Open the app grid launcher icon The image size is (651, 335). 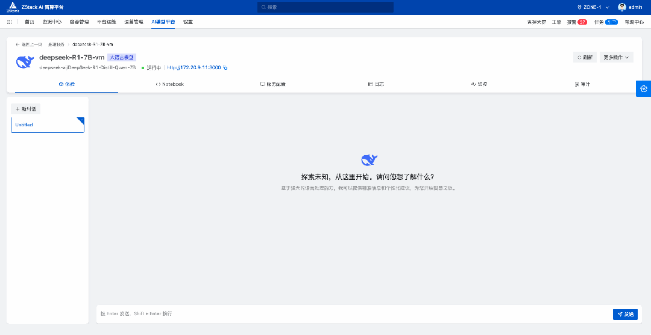pos(9,22)
